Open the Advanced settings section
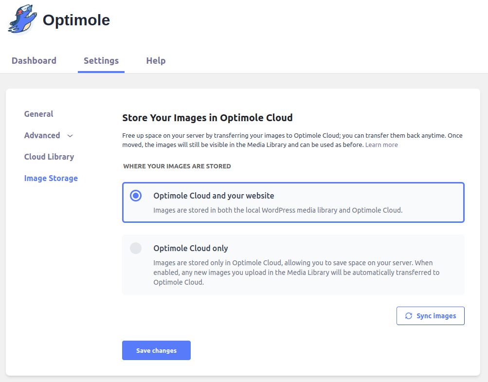 42,135
